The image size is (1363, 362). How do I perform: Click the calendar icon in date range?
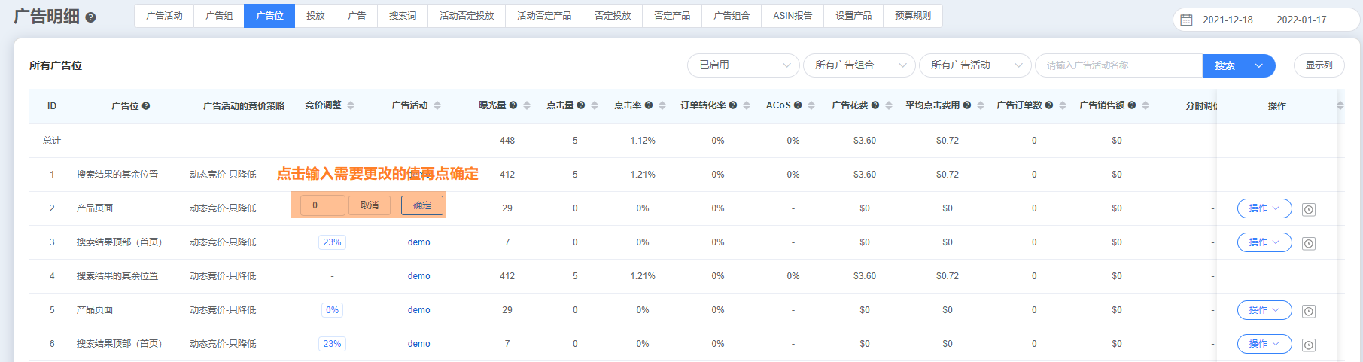[1186, 20]
